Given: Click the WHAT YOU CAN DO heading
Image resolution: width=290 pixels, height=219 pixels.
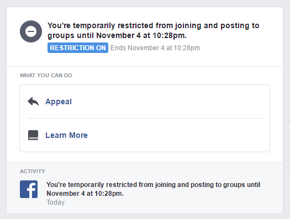Looking at the screenshot, I should point(46,76).
